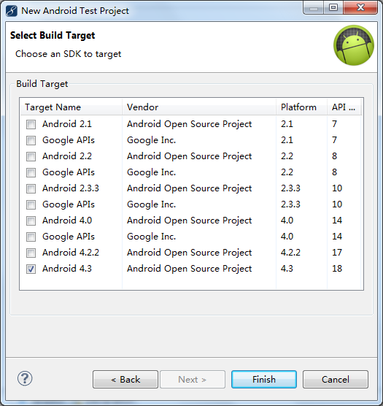
Task: Uncheck the Android 4.3 checkbox
Action: pos(31,269)
